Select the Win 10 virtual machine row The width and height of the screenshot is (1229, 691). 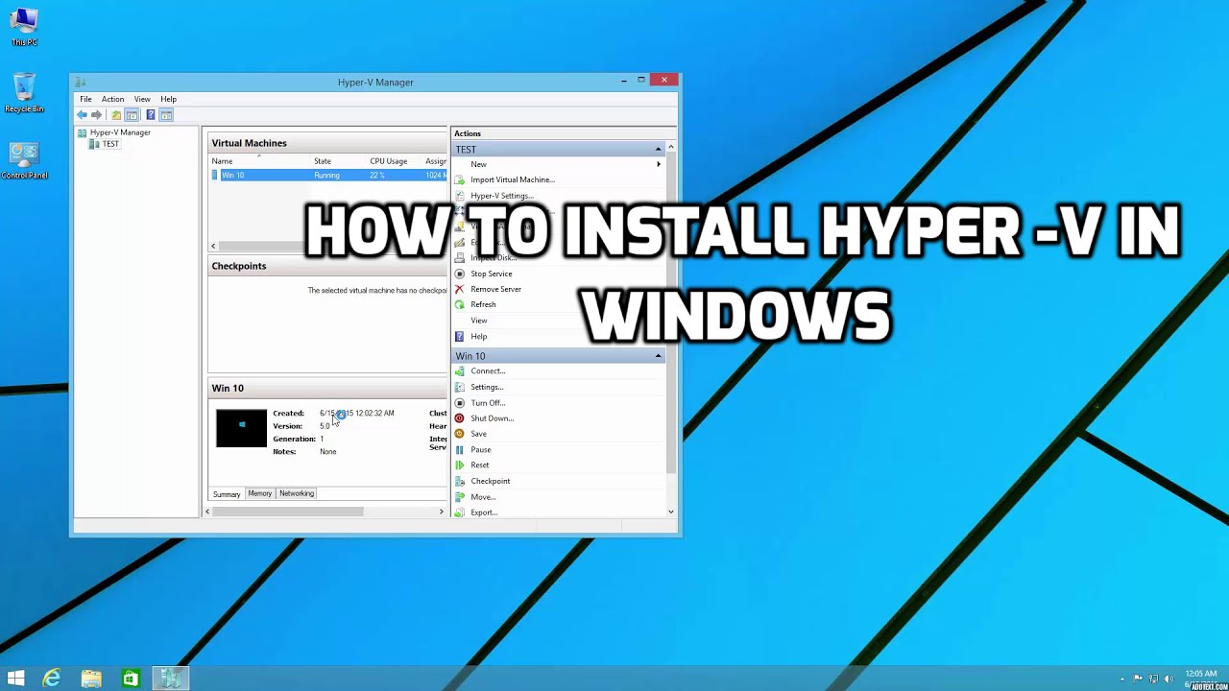click(x=328, y=176)
